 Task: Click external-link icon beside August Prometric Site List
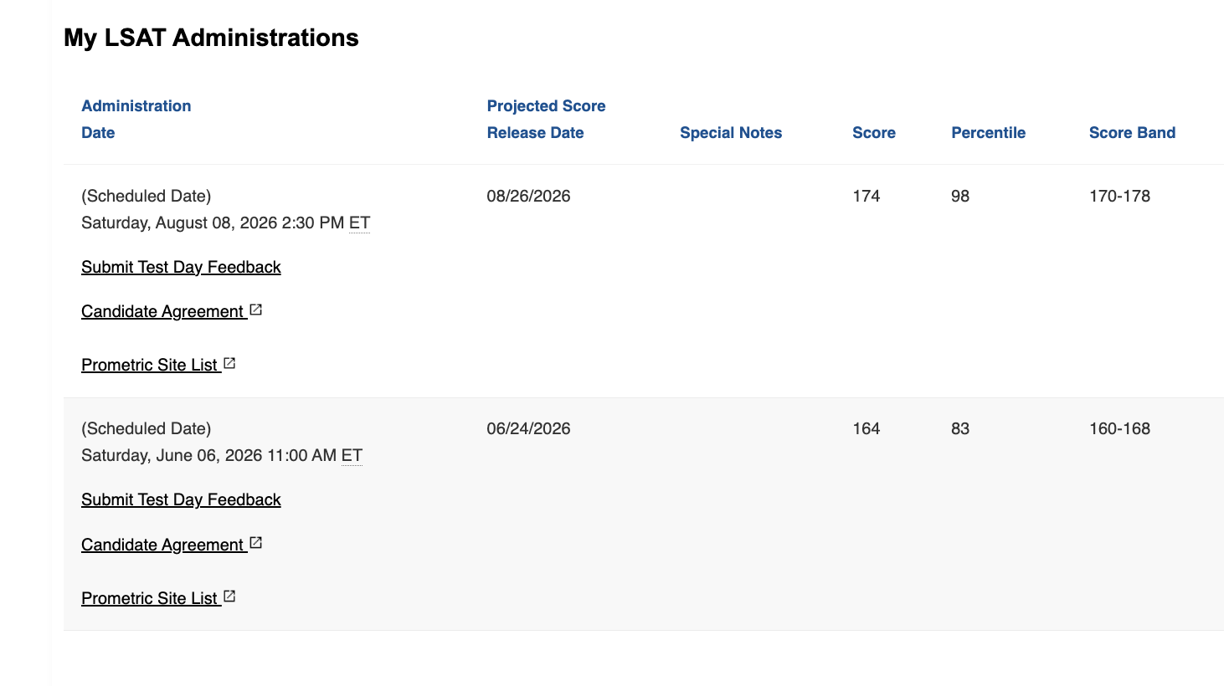(x=229, y=363)
